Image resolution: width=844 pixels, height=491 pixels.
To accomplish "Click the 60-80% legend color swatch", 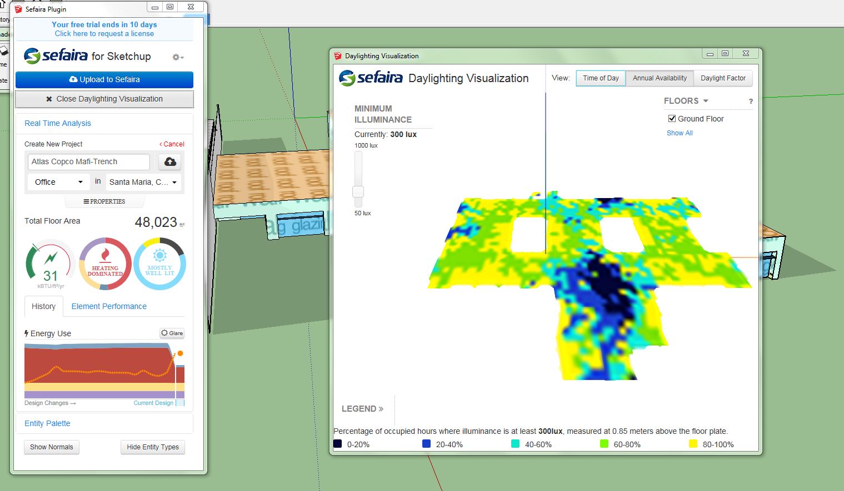I will 604,444.
